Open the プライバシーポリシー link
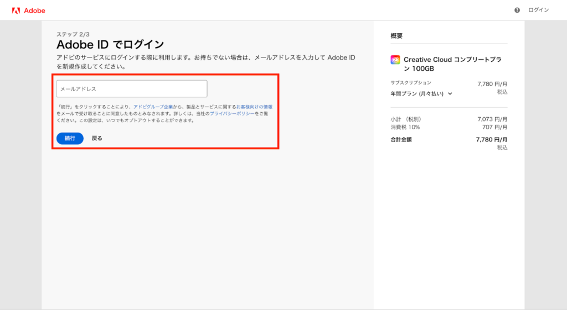567x310 pixels. 232,113
